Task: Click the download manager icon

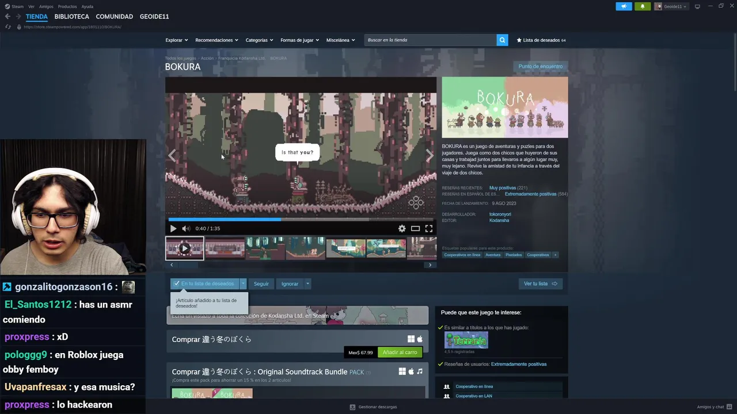Action: [352, 407]
